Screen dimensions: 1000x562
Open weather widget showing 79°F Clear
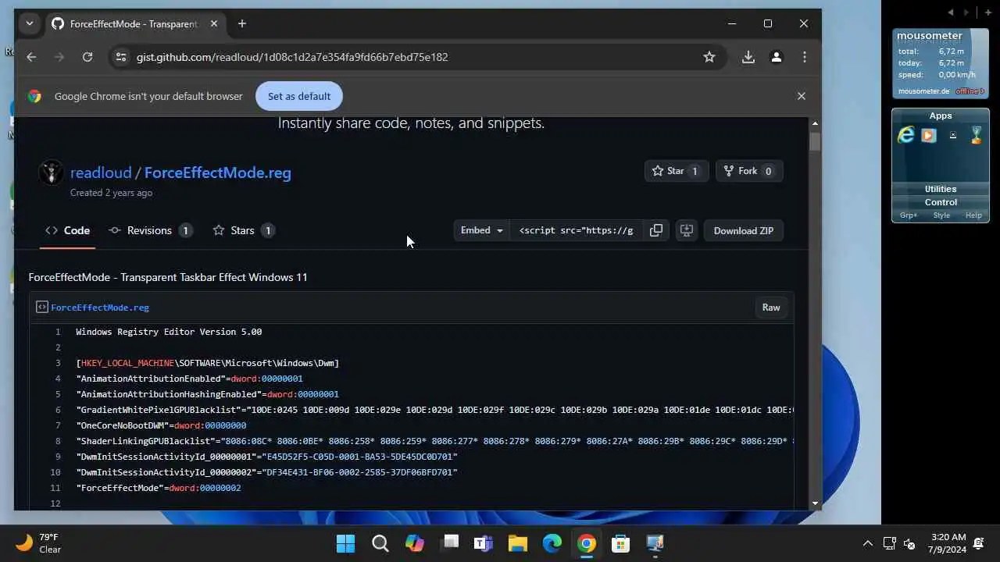pyautogui.click(x=39, y=543)
